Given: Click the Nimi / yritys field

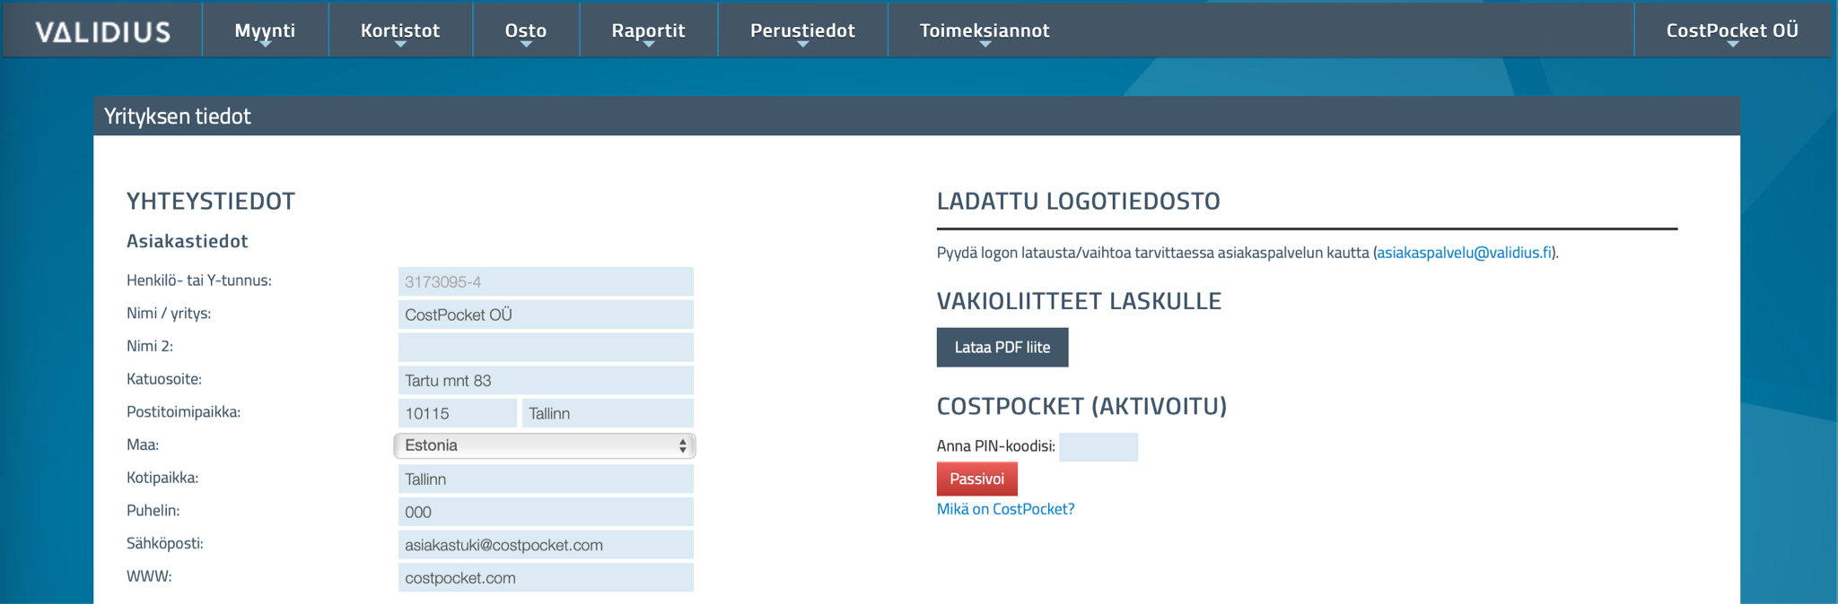Looking at the screenshot, I should (x=546, y=315).
